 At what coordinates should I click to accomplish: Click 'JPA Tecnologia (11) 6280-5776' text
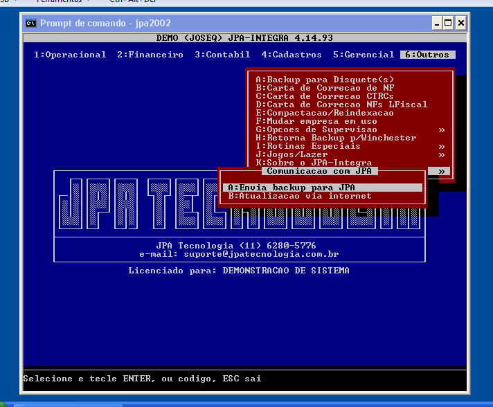236,246
